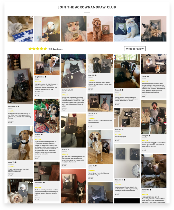Open the blue parakeet portrait thumbnail

point(47,29)
